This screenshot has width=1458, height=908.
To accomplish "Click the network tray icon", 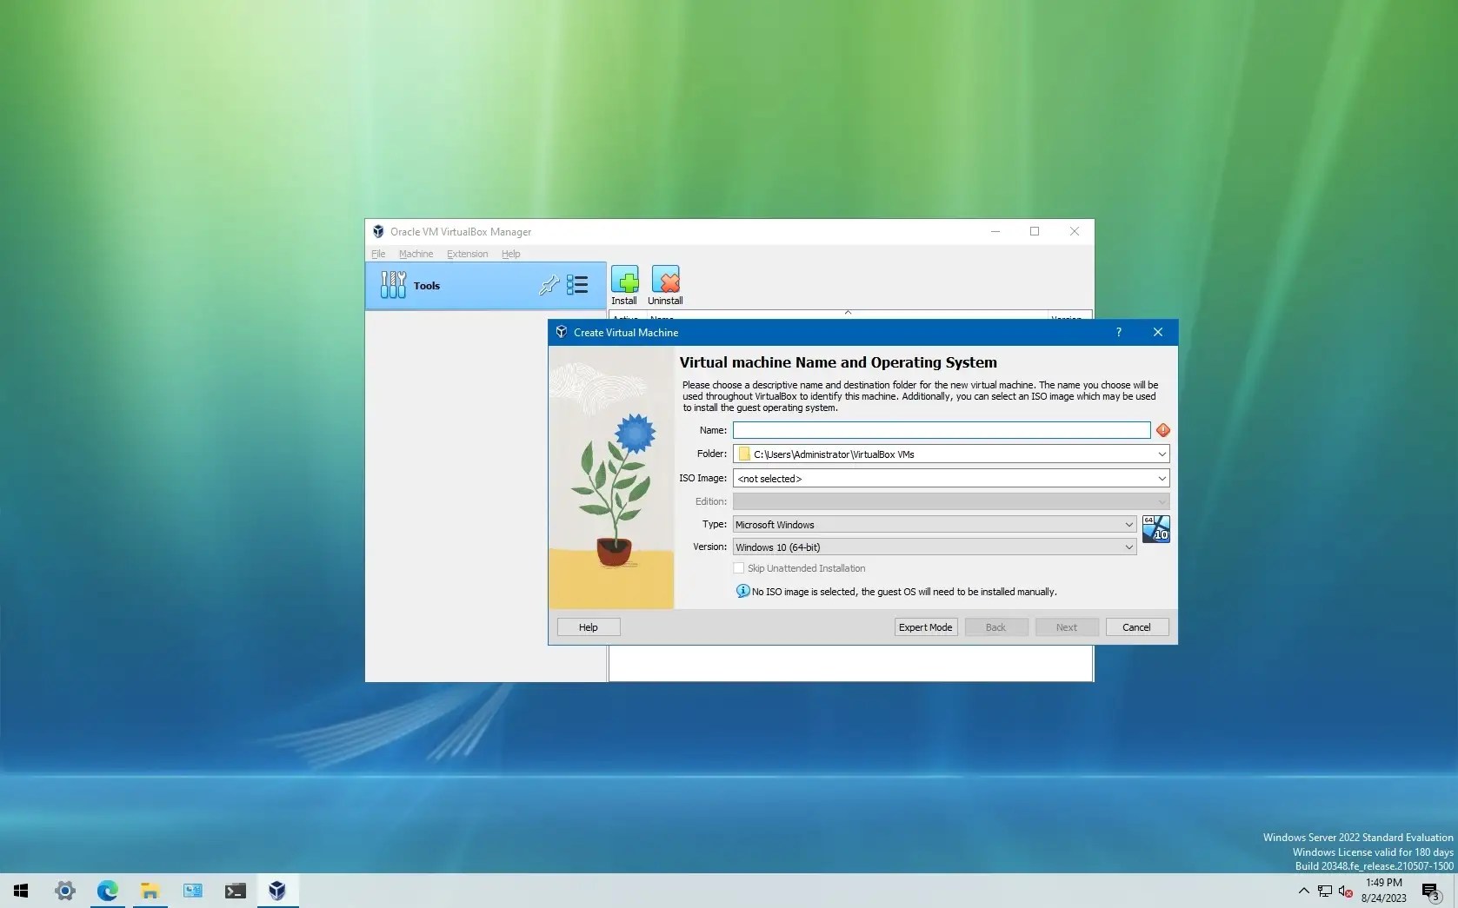I will point(1325,891).
